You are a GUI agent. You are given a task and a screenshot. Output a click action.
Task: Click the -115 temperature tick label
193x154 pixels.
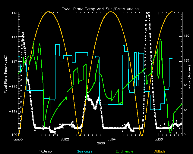click(x=13, y=13)
